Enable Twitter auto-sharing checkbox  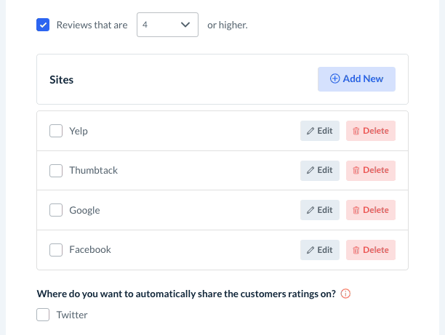[x=43, y=315]
